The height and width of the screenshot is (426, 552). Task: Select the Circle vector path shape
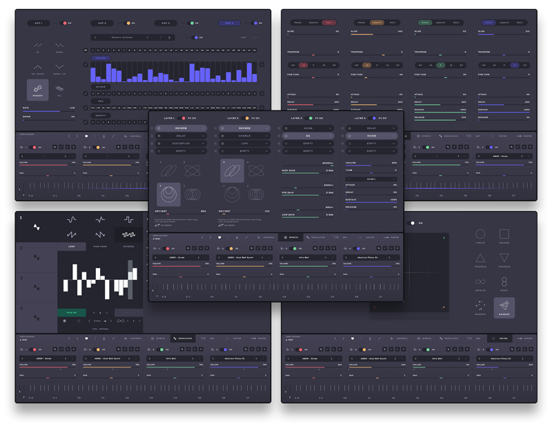tap(480, 235)
